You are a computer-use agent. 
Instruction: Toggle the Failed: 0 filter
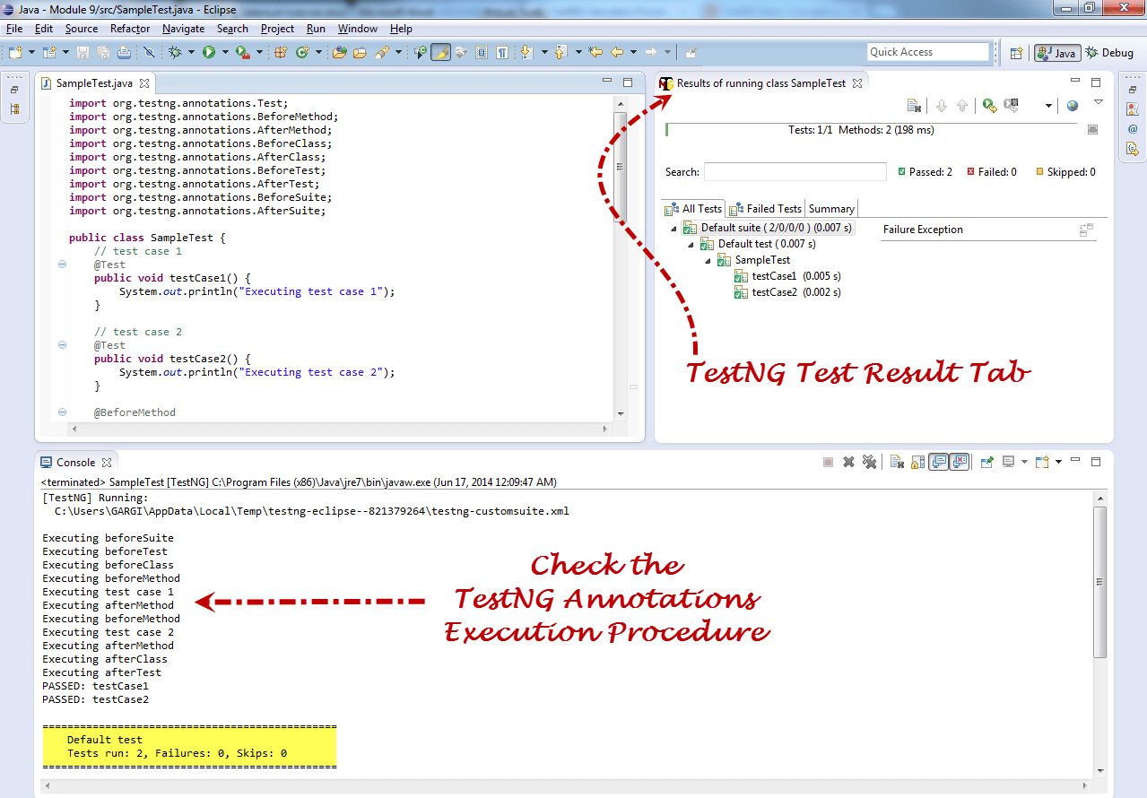(991, 172)
